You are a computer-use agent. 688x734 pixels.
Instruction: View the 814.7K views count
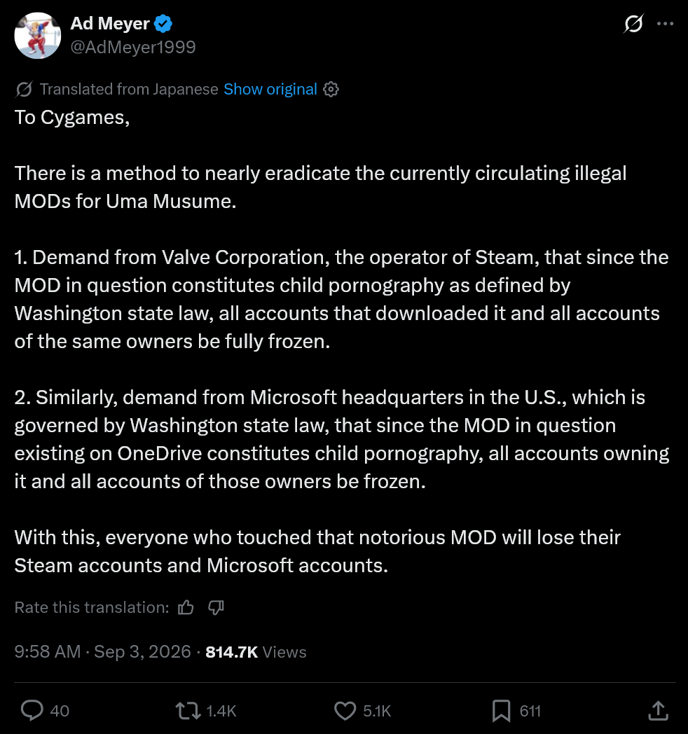(256, 652)
